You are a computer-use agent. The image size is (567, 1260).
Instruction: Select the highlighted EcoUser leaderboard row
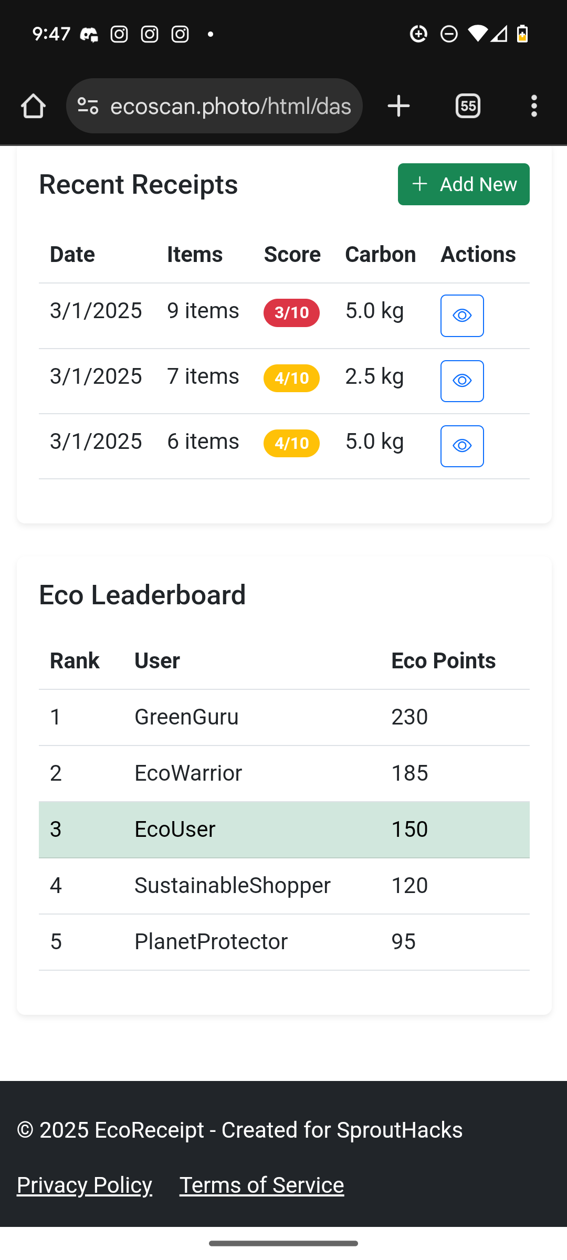click(283, 829)
